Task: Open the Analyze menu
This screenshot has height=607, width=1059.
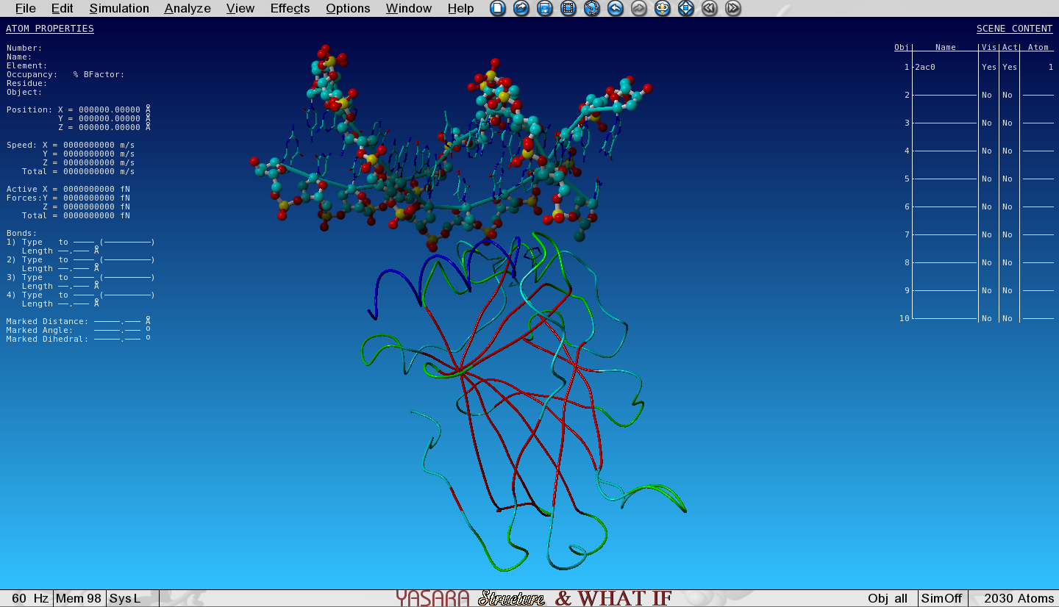Action: (188, 9)
